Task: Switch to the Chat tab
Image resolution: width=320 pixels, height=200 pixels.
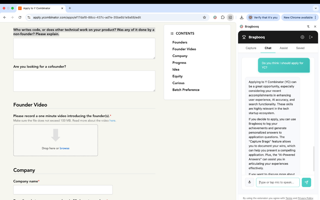Action: (x=268, y=48)
